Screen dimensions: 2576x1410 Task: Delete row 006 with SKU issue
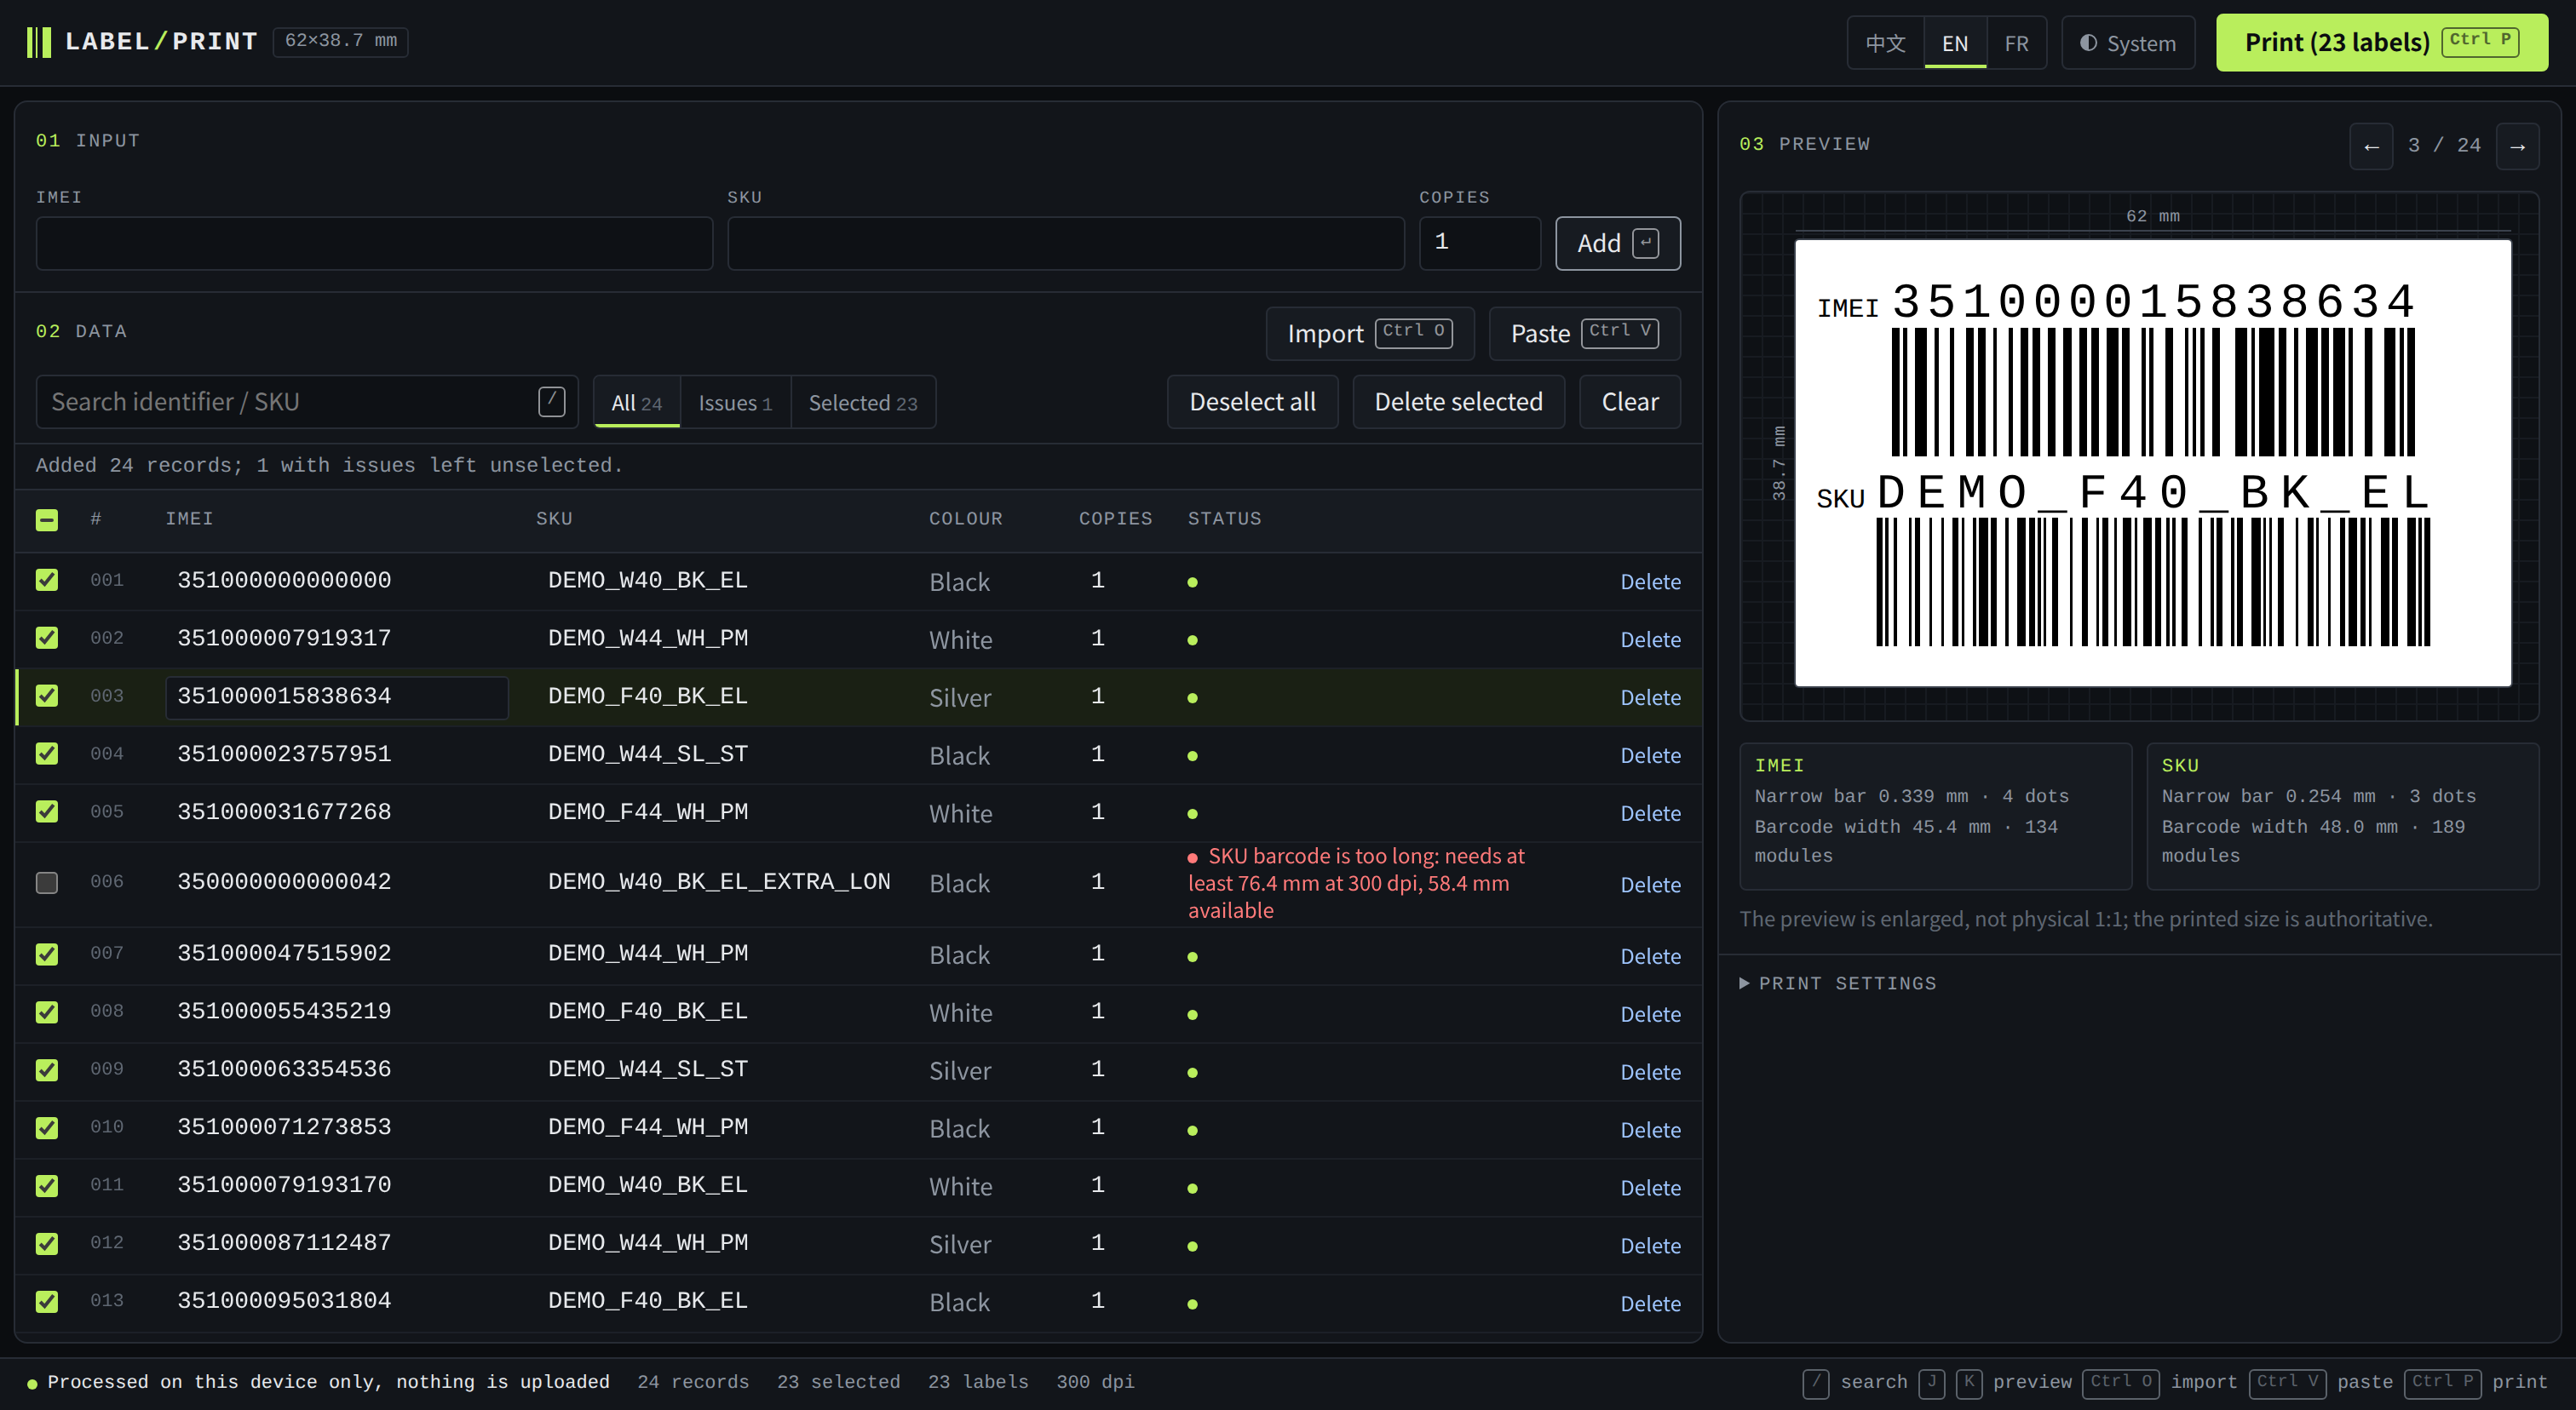[x=1651, y=886]
